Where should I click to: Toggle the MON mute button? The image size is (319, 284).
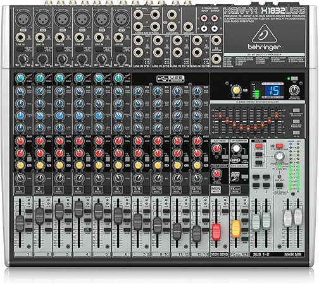coord(216,189)
